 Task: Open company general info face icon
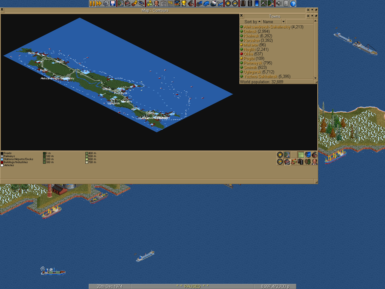157,3
